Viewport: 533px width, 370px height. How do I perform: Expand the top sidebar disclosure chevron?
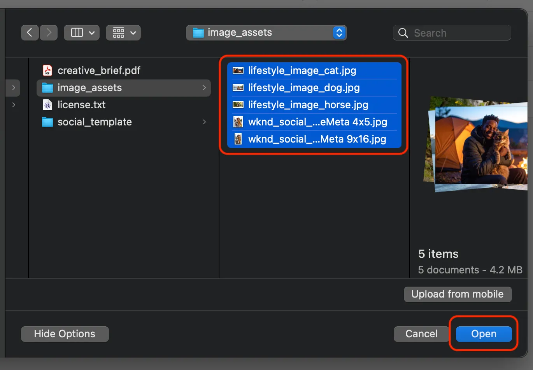14,88
